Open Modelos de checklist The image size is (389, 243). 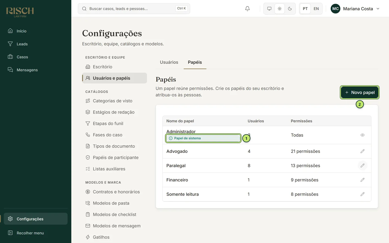(115, 215)
